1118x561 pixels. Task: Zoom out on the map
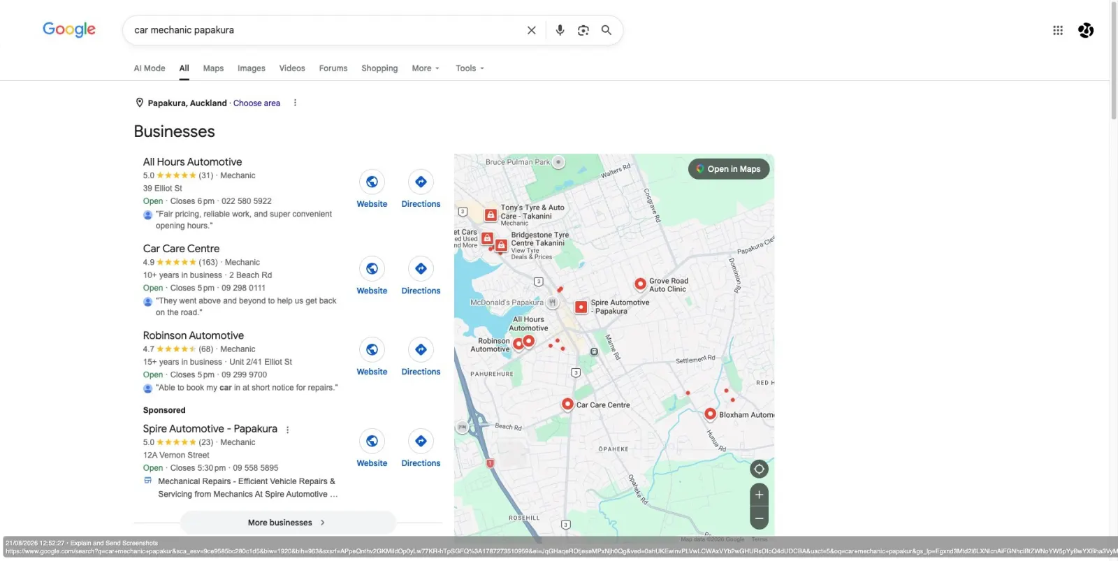[759, 518]
